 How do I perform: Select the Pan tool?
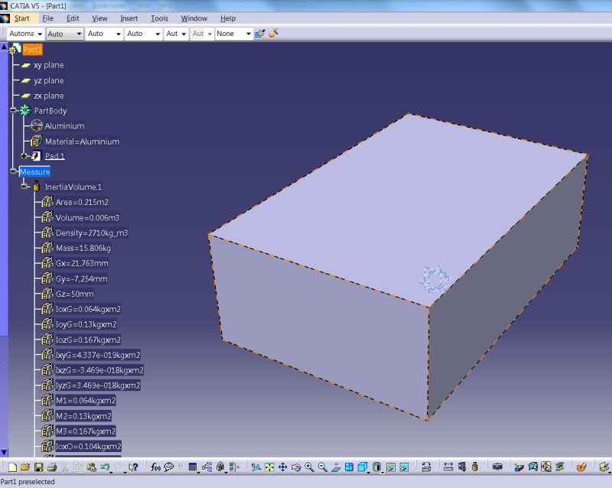point(282,467)
